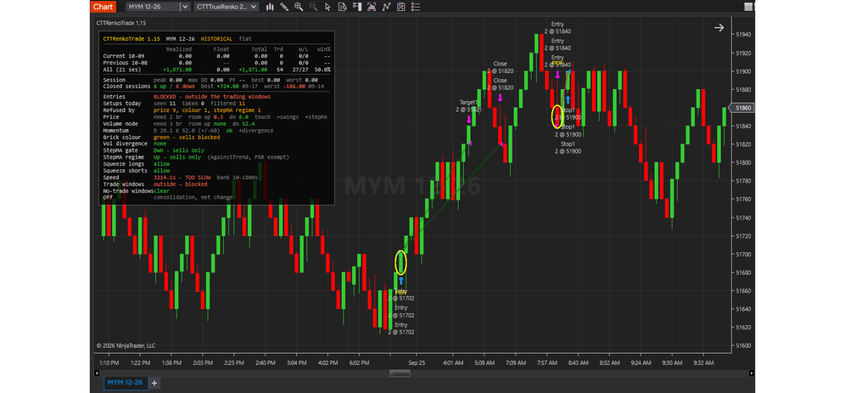The image size is (845, 393).
Task: Select the pencil drawing tools icon
Action: 284,7
